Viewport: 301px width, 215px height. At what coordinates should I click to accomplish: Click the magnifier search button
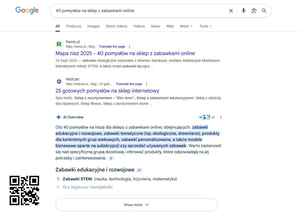[x=264, y=11]
